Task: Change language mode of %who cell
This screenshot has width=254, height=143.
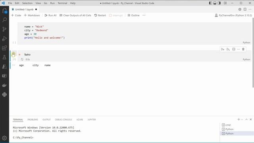Action: (246, 60)
